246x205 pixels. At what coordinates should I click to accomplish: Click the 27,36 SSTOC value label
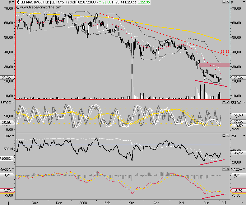238,122
